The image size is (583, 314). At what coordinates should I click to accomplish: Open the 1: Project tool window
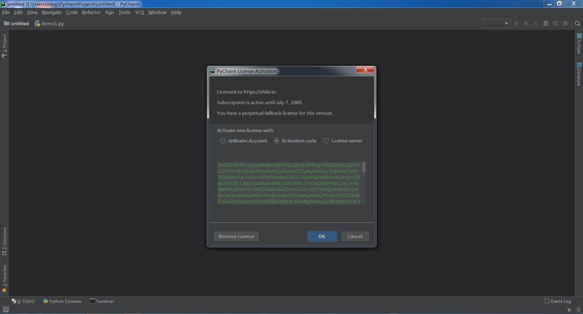point(4,46)
